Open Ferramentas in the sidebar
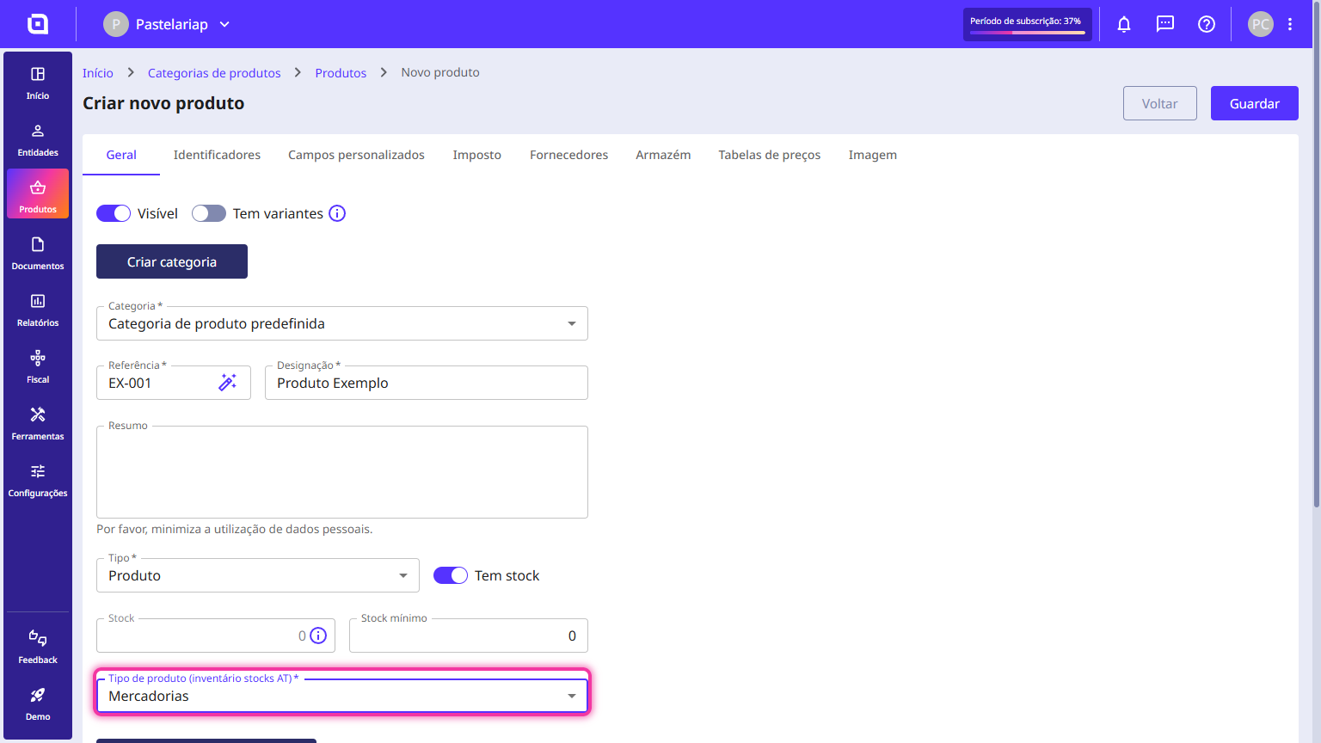The height and width of the screenshot is (743, 1321). click(x=38, y=423)
